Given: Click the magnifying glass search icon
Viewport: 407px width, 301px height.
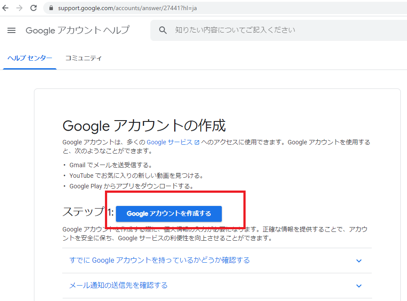Looking at the screenshot, I should click(163, 30).
